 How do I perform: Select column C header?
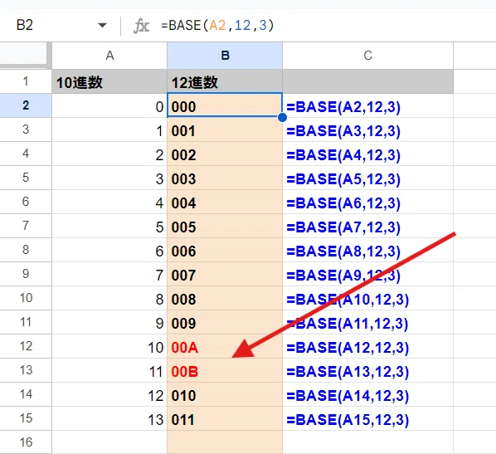368,56
